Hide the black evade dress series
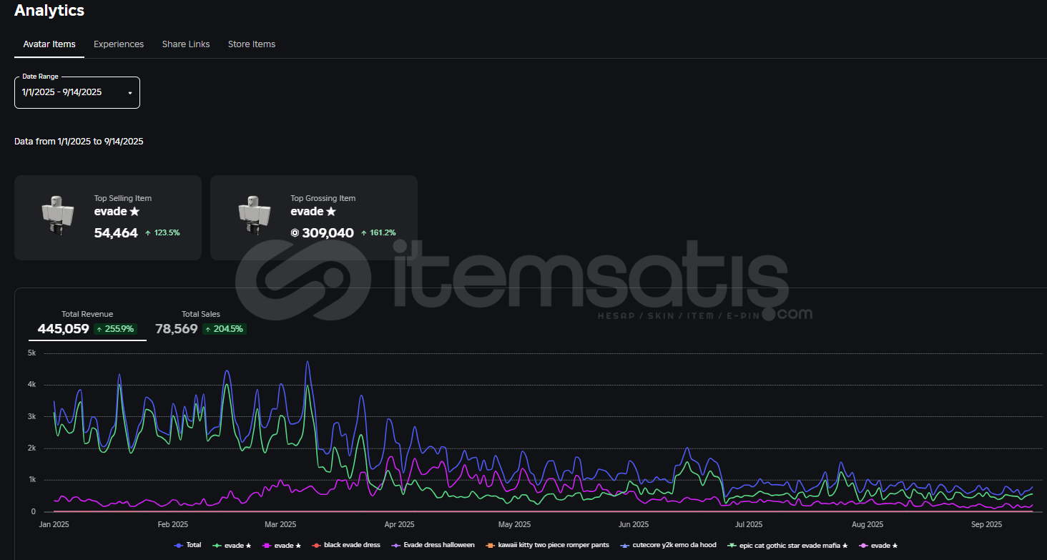Screen dimensions: 1047x560 click(346, 545)
